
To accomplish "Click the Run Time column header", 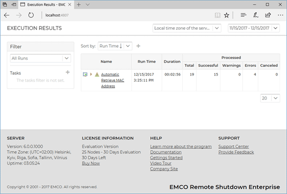I will click(x=147, y=62).
